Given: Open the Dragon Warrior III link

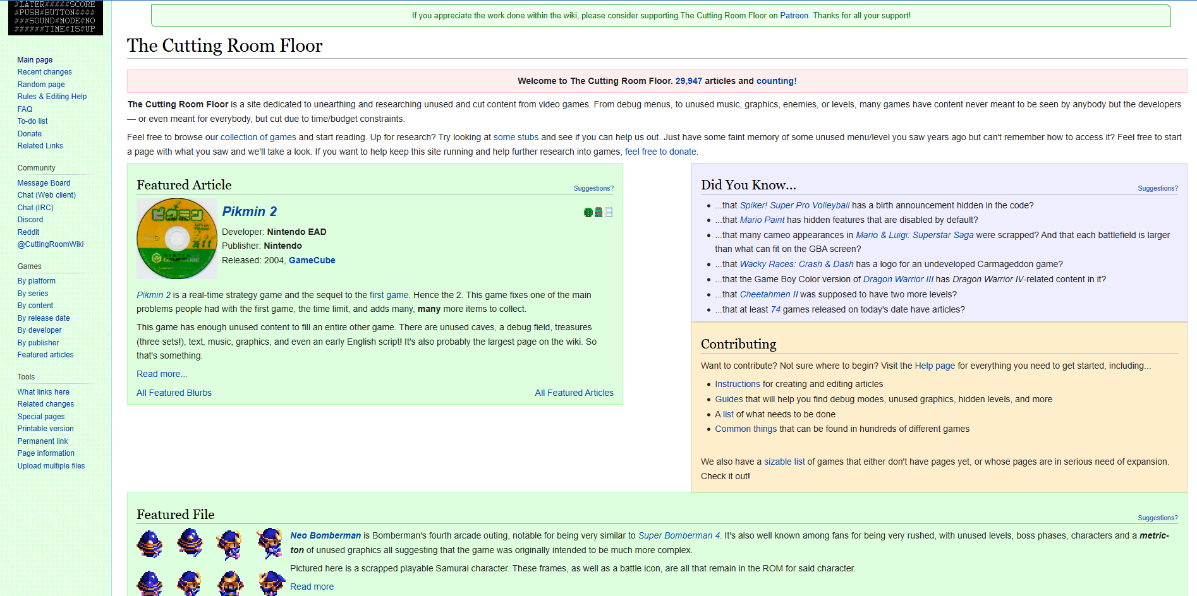Looking at the screenshot, I should pyautogui.click(x=898, y=279).
